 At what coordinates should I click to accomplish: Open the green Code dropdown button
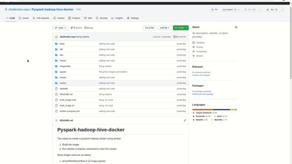tap(181, 28)
